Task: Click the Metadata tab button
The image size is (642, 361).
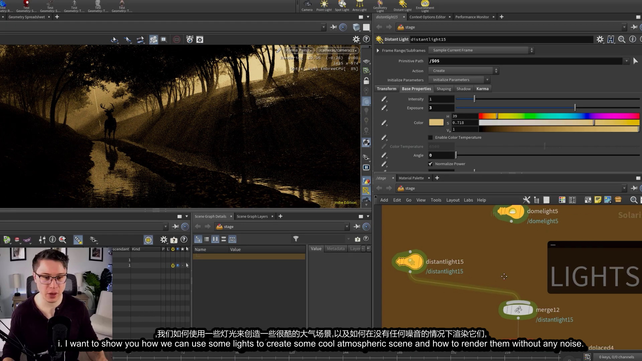Action: tap(336, 249)
